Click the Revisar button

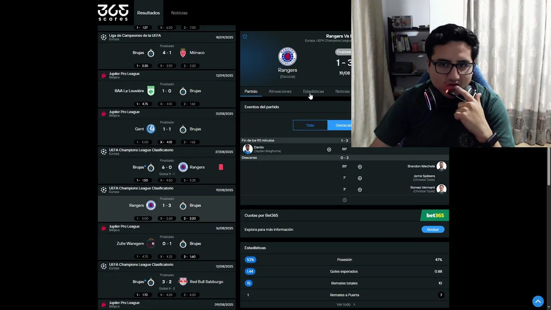[x=433, y=229]
